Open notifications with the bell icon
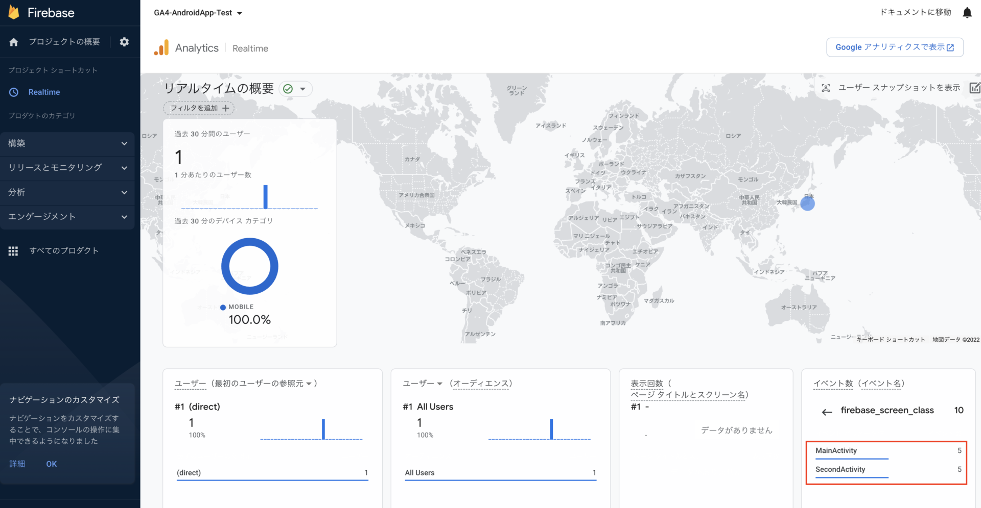Image resolution: width=981 pixels, height=508 pixels. point(967,12)
